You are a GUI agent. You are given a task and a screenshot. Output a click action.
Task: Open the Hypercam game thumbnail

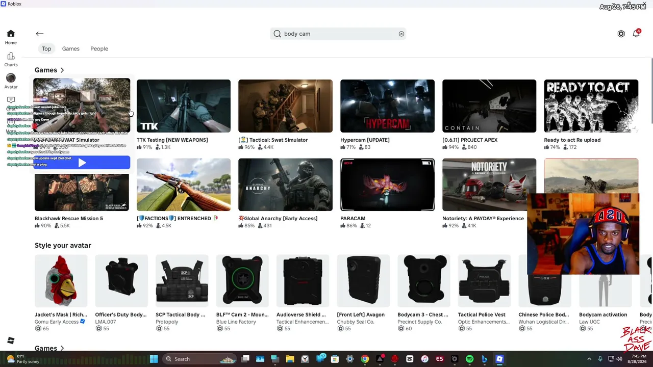(387, 106)
